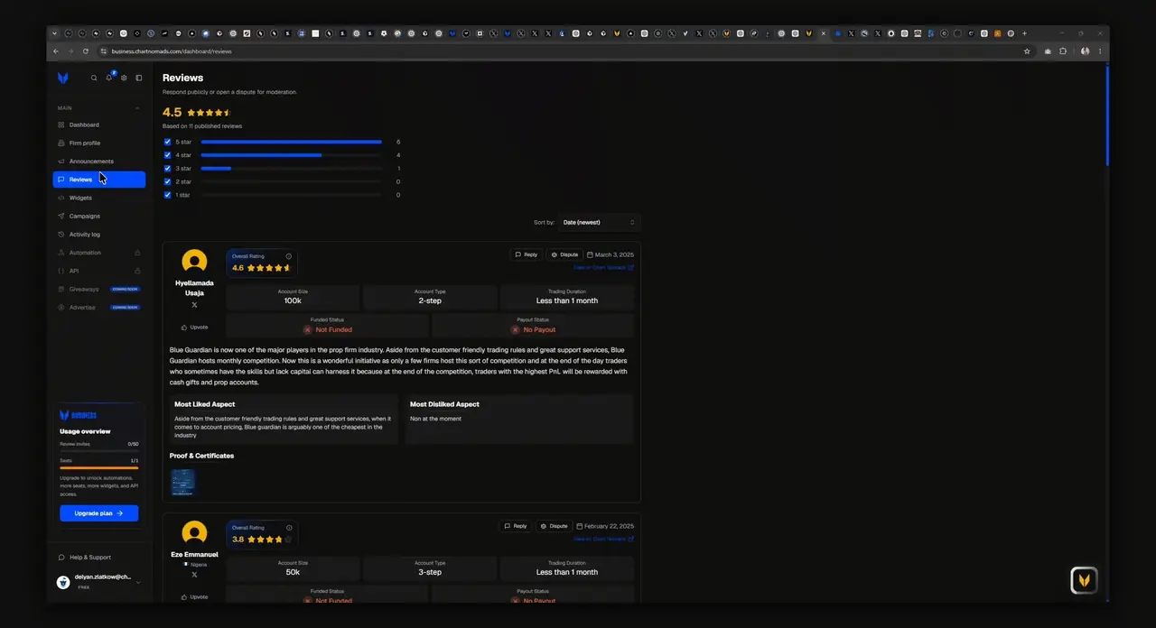Click the page vertical scrollbar
The width and height of the screenshot is (1156, 628).
pyautogui.click(x=1106, y=115)
